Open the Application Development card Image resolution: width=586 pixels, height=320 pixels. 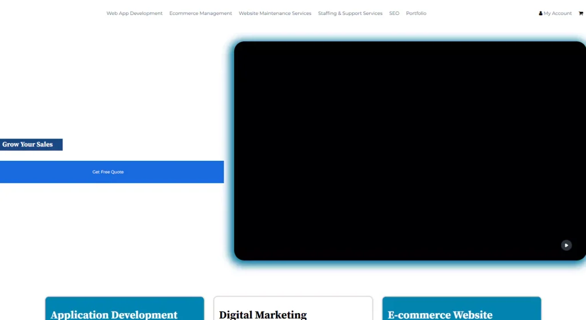pyautogui.click(x=125, y=309)
